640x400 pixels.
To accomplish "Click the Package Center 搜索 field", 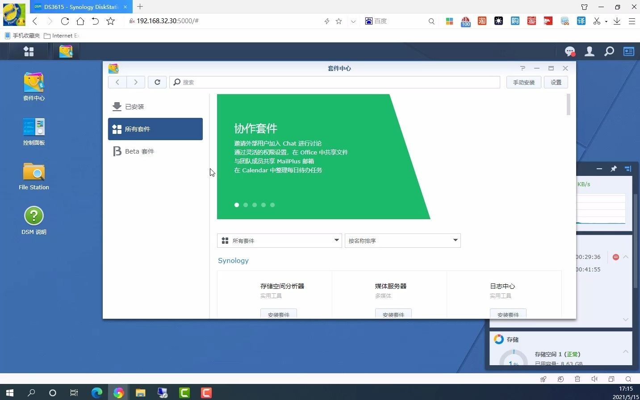I will [335, 82].
